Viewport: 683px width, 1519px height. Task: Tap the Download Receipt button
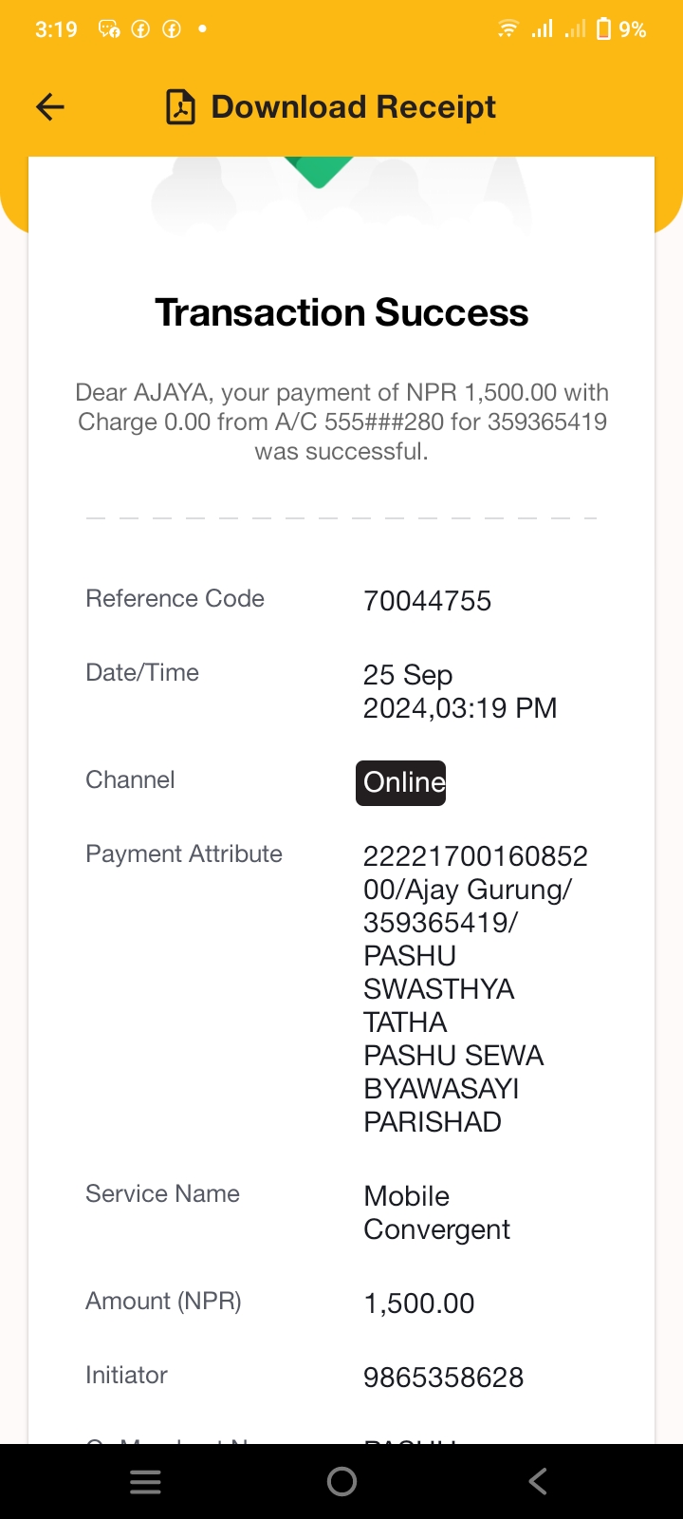click(331, 107)
